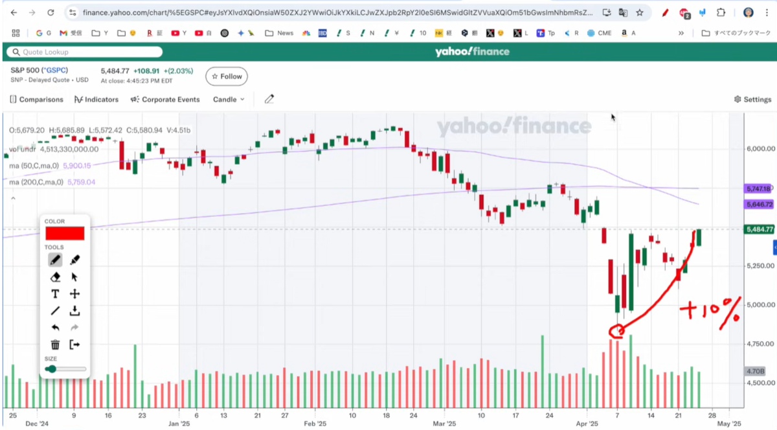Viewport: 777px width, 430px height.
Task: Click the Yahoo Finance logo
Action: 472,52
